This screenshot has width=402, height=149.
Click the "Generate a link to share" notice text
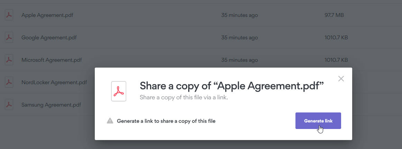(166, 121)
